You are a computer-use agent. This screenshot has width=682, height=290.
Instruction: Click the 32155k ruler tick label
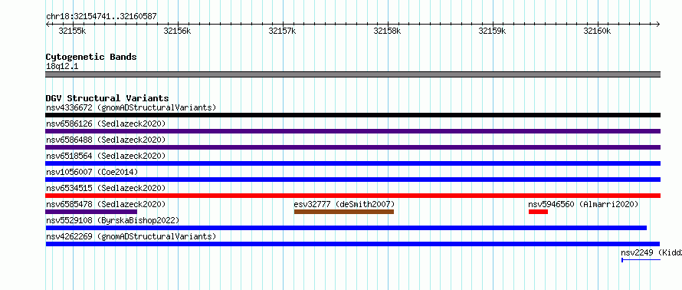pyautogui.click(x=72, y=31)
